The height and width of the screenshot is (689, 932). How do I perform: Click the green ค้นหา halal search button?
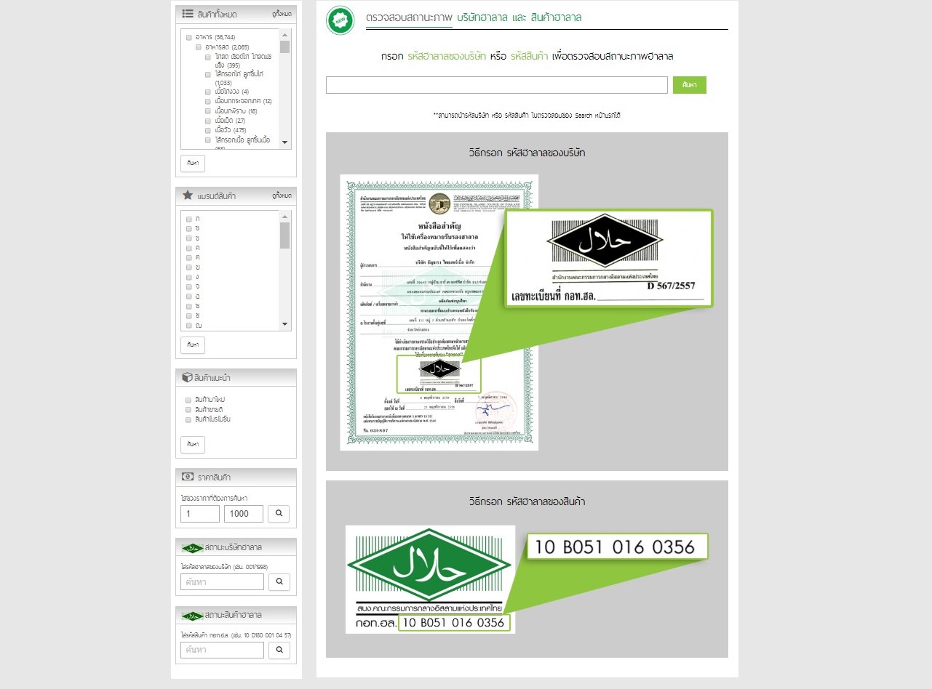tap(690, 85)
